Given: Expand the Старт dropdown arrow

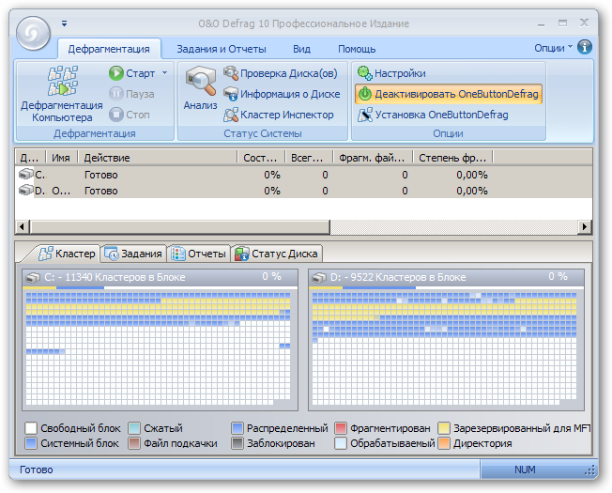Looking at the screenshot, I should pos(164,73).
